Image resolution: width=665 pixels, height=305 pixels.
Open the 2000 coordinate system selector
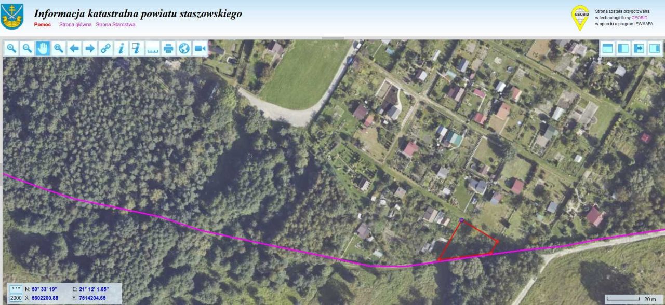16,298
